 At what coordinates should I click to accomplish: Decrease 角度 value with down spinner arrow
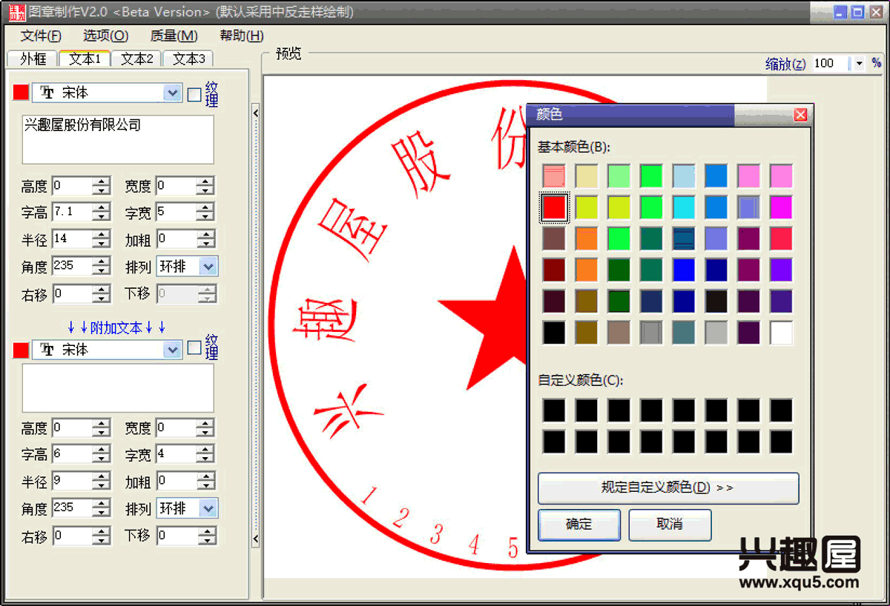click(101, 271)
